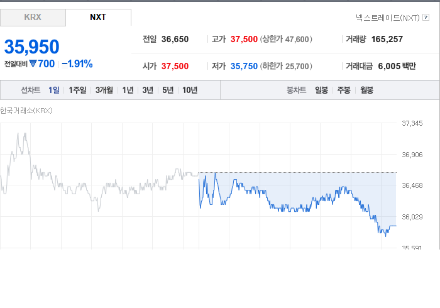440x308 pixels.
Task: Show the 10년 line chart
Action: tap(190, 90)
